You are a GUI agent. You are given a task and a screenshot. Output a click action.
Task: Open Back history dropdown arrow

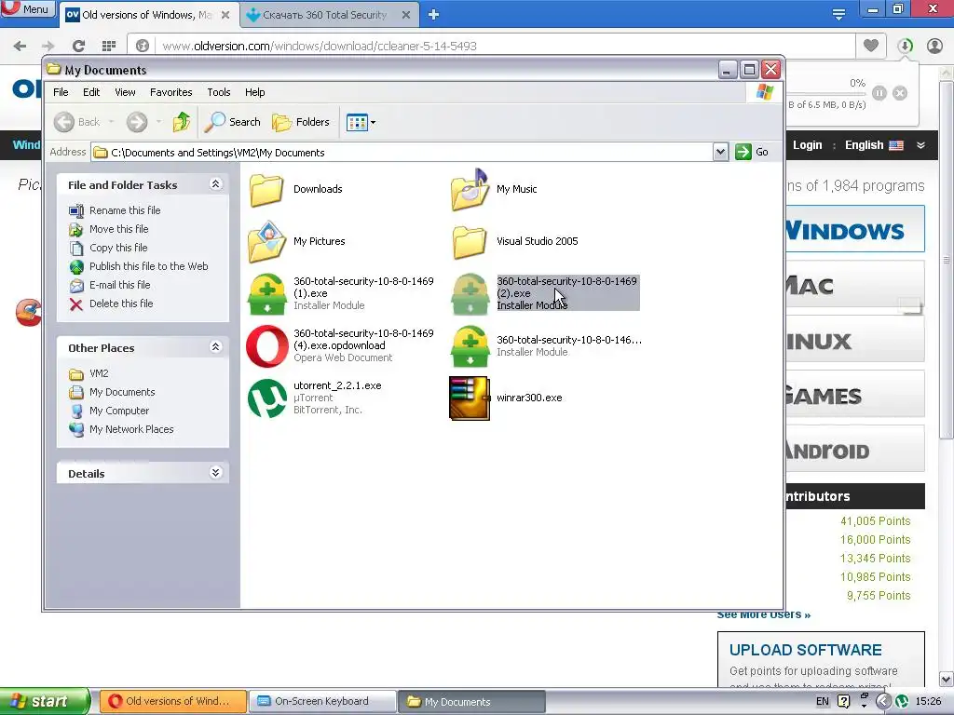point(112,122)
